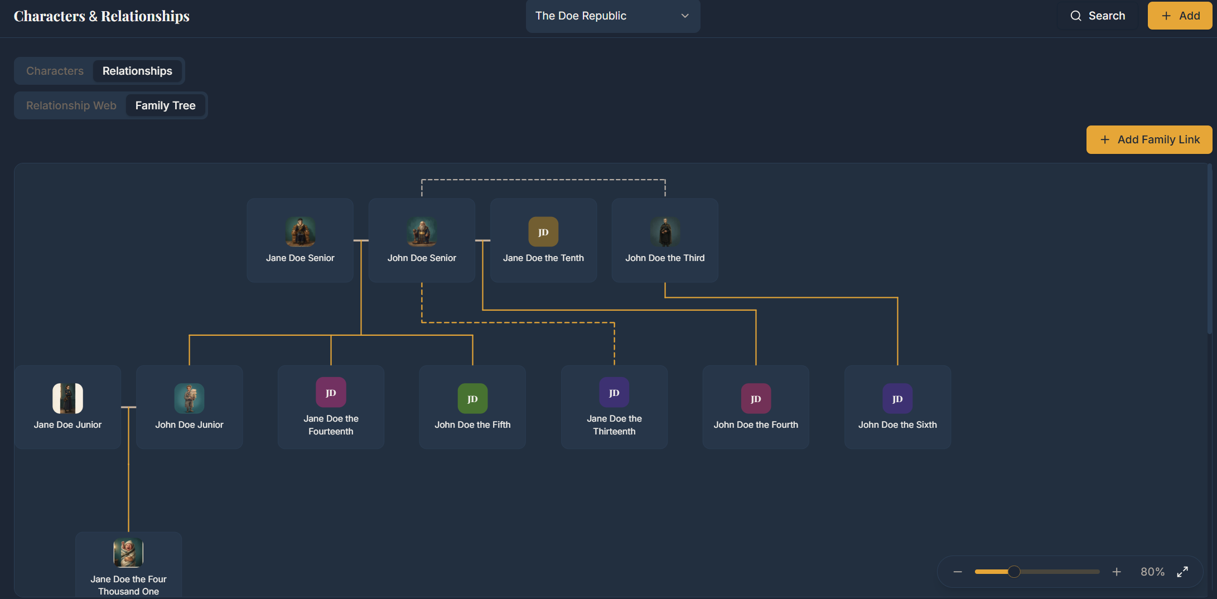Open The Doe Republic dropdown
The height and width of the screenshot is (599, 1217).
tap(612, 16)
